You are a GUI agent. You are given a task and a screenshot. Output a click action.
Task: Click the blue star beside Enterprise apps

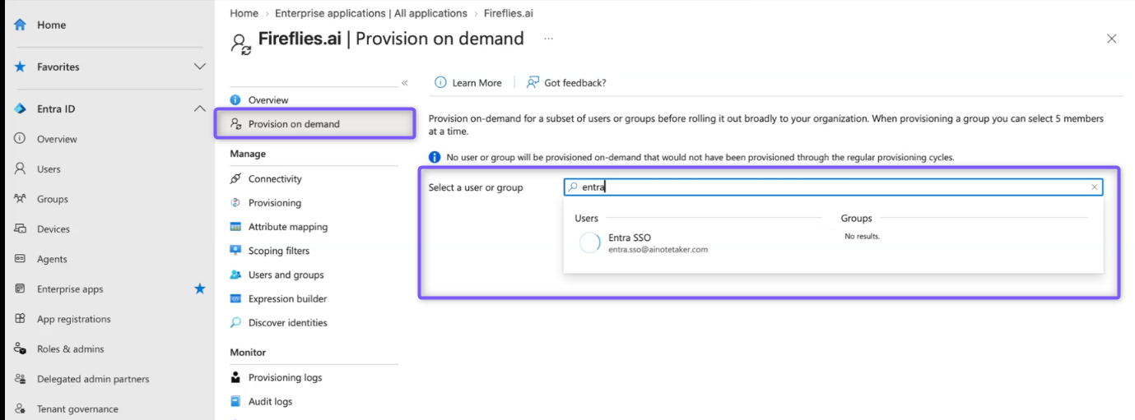coord(199,288)
